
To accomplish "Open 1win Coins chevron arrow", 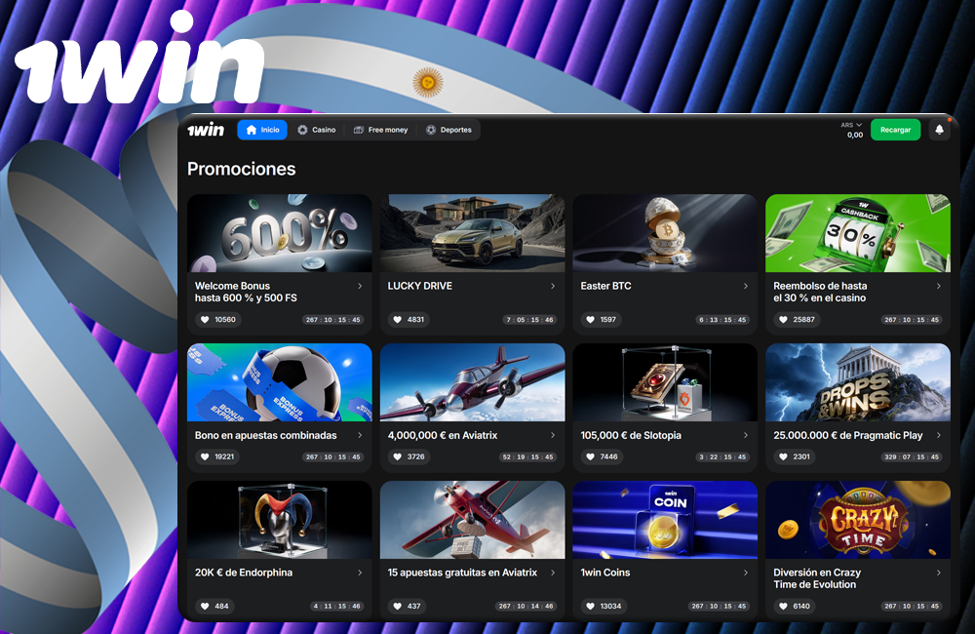I will tap(746, 573).
